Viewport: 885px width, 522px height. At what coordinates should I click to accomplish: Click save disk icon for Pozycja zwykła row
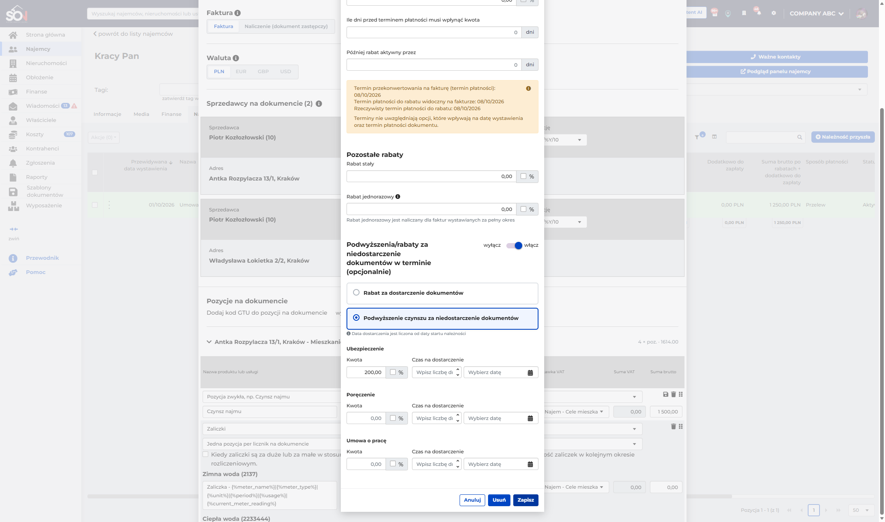[x=665, y=394]
